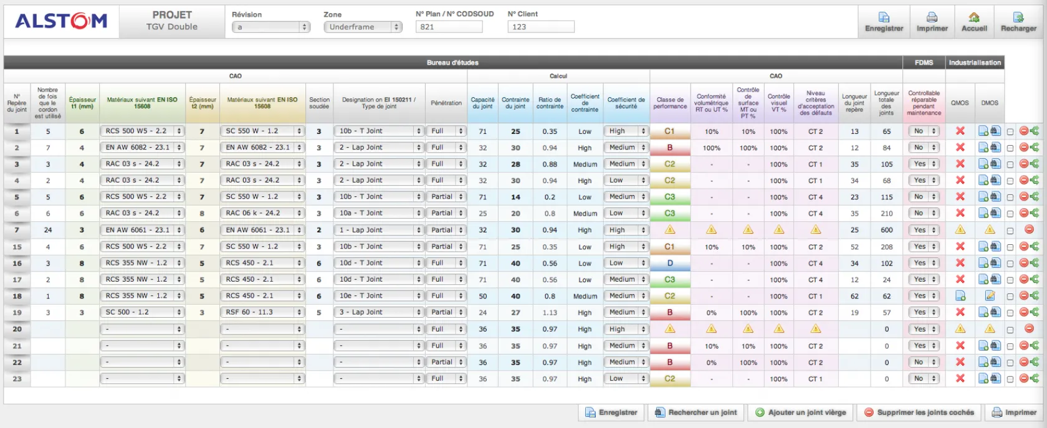
Task: Click the Industrialisation header tab
Action: [x=974, y=62]
